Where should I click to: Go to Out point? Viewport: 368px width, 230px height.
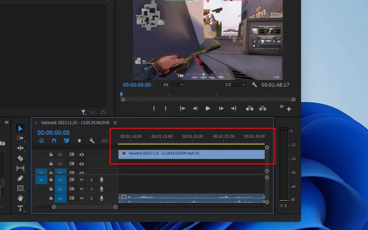(x=234, y=109)
